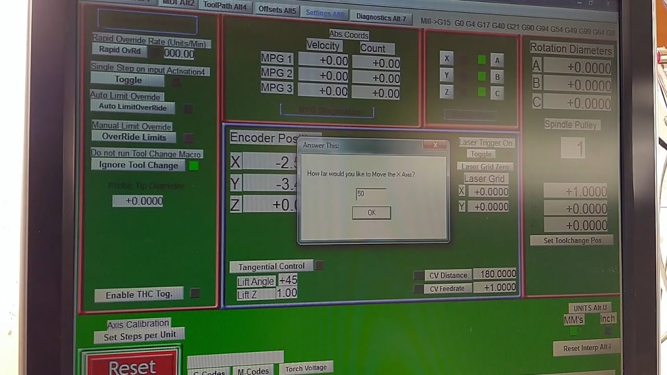Viewport: 667px width, 375px height.
Task: Click the Probe Tip Diameter value field
Action: click(138, 201)
